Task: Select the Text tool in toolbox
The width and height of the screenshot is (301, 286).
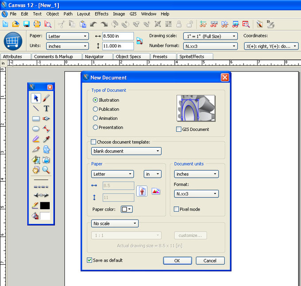Action: (46, 108)
